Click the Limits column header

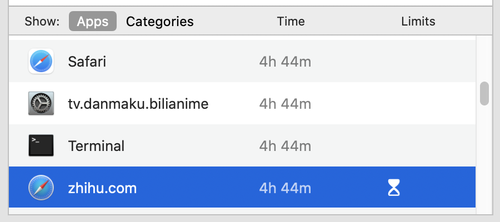tap(418, 21)
